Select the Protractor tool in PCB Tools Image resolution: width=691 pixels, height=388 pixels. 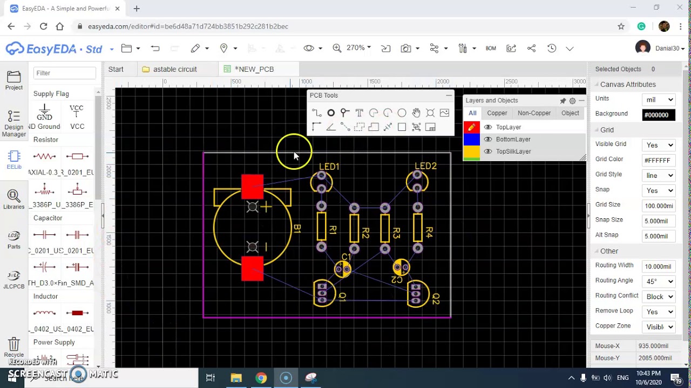(x=331, y=127)
